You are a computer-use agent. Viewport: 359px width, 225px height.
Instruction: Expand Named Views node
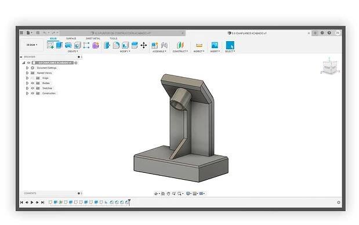click(27, 73)
